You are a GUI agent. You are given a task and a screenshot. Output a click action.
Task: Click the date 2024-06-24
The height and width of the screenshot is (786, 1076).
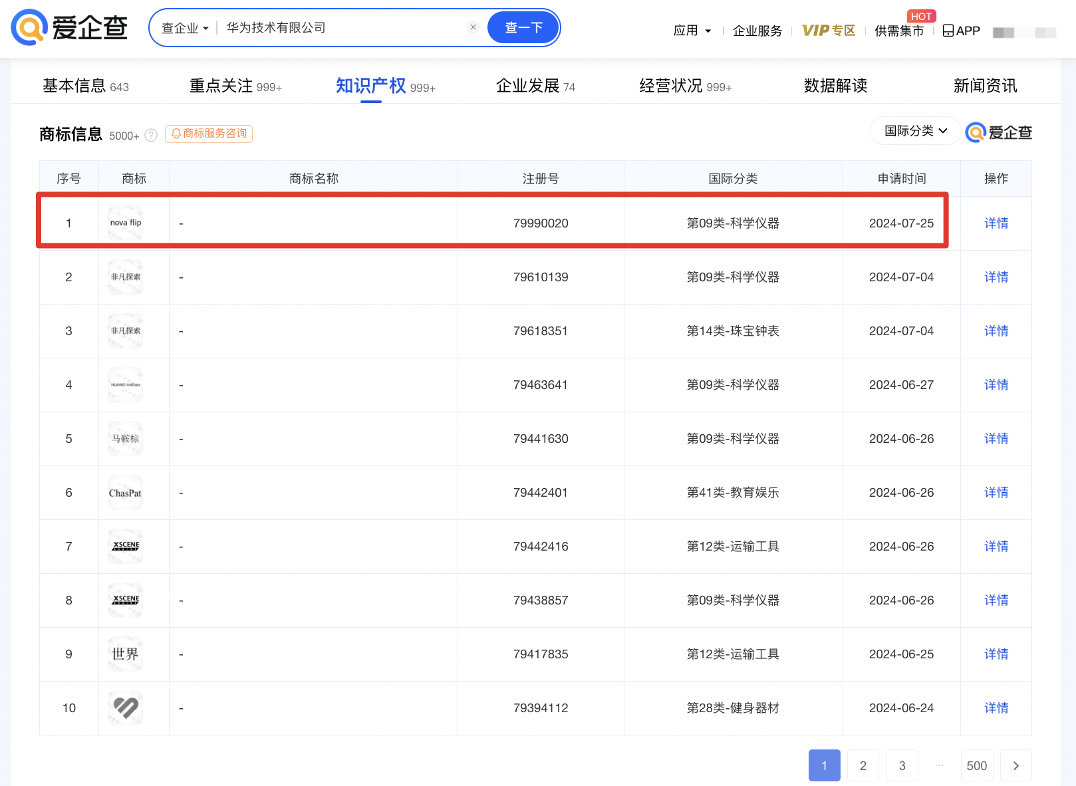901,708
